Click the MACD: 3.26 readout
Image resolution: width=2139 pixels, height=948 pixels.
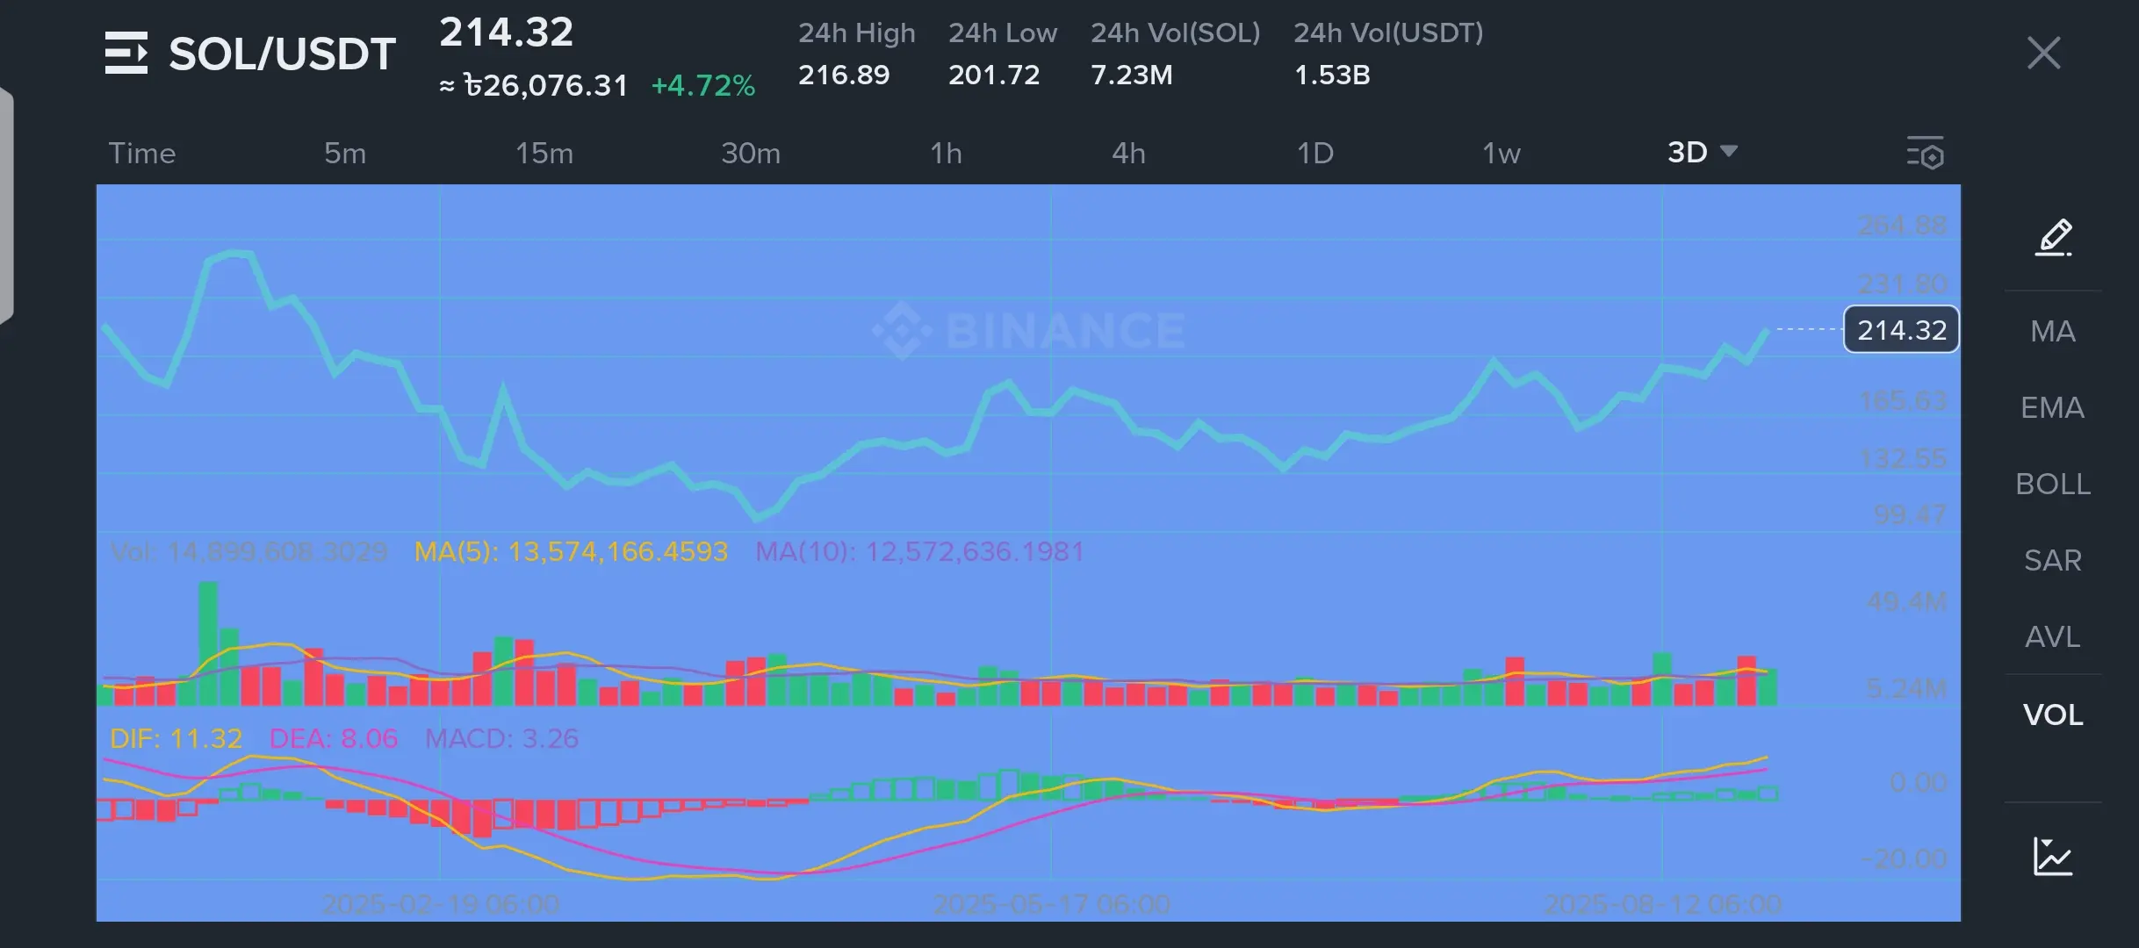pos(502,738)
